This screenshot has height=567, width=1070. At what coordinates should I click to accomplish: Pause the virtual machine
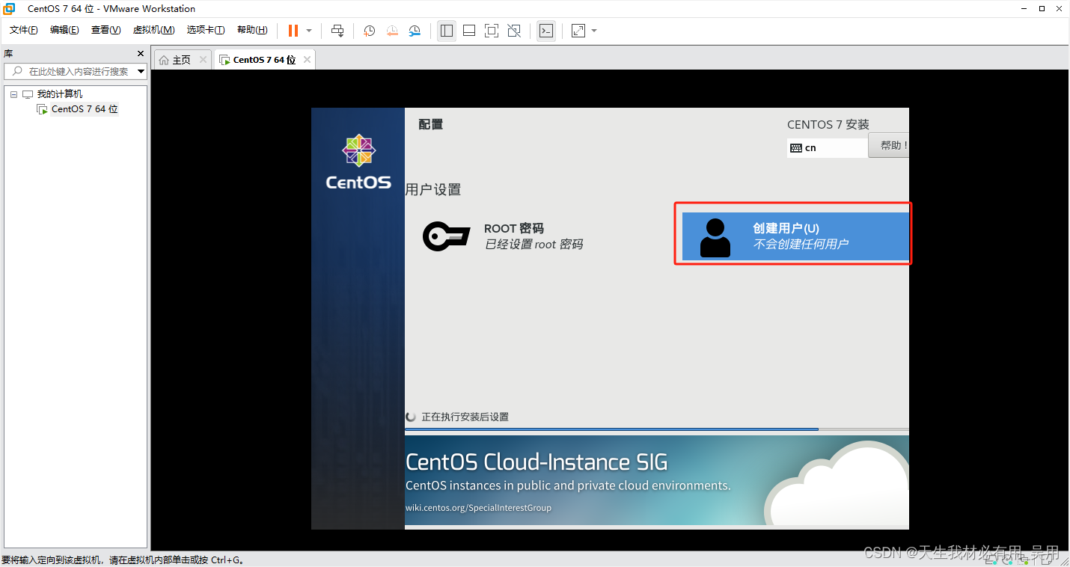(x=293, y=31)
